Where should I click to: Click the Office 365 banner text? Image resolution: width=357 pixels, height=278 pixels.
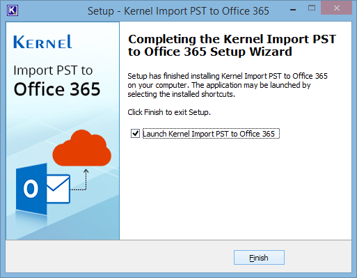pyautogui.click(x=57, y=89)
